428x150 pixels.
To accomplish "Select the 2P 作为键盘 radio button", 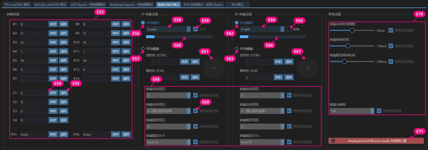I will pyautogui.click(x=237, y=49).
